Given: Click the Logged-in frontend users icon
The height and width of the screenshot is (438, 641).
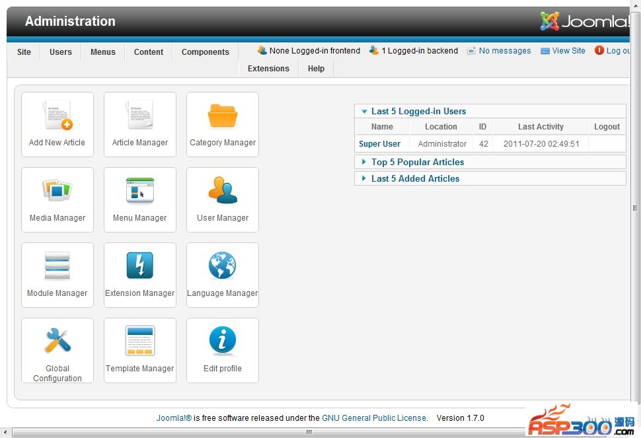Looking at the screenshot, I should click(262, 50).
